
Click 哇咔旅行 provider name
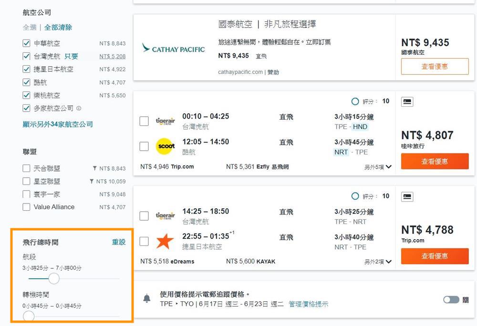413,146
